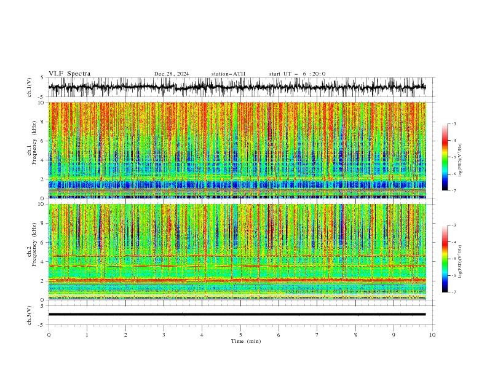Click the "8" kHz tick of ch.2 spectrogram

[43, 224]
